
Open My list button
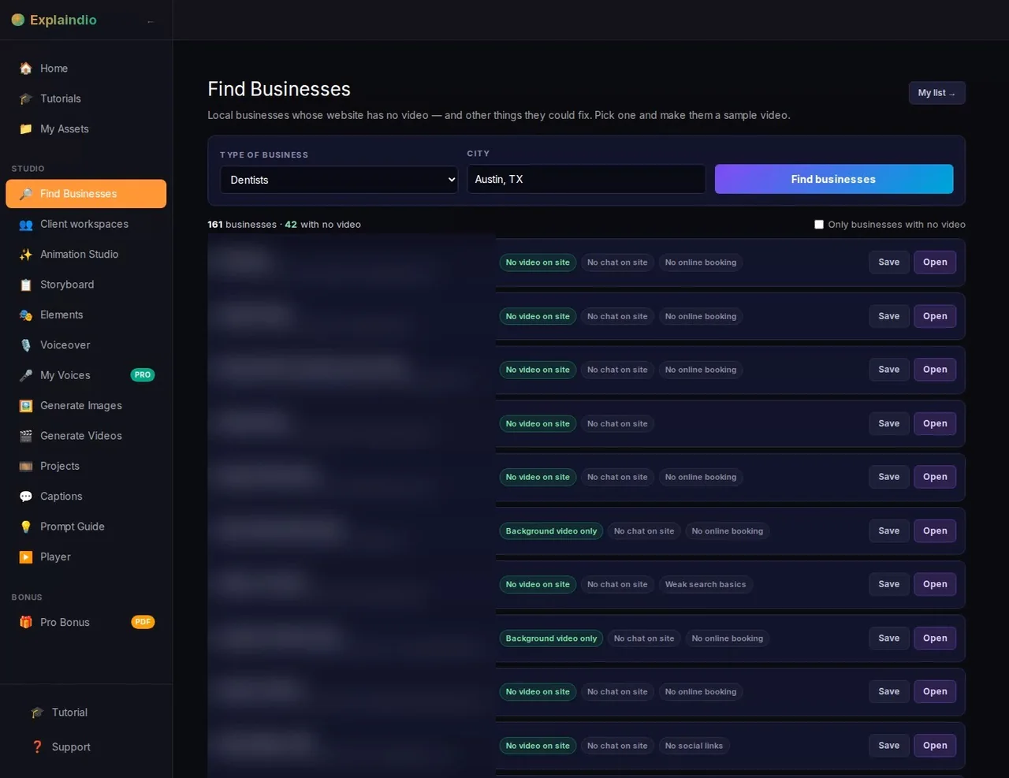click(936, 93)
